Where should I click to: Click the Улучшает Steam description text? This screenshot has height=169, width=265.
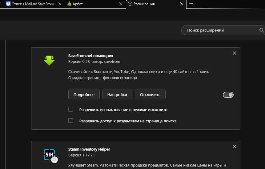pos(147,165)
